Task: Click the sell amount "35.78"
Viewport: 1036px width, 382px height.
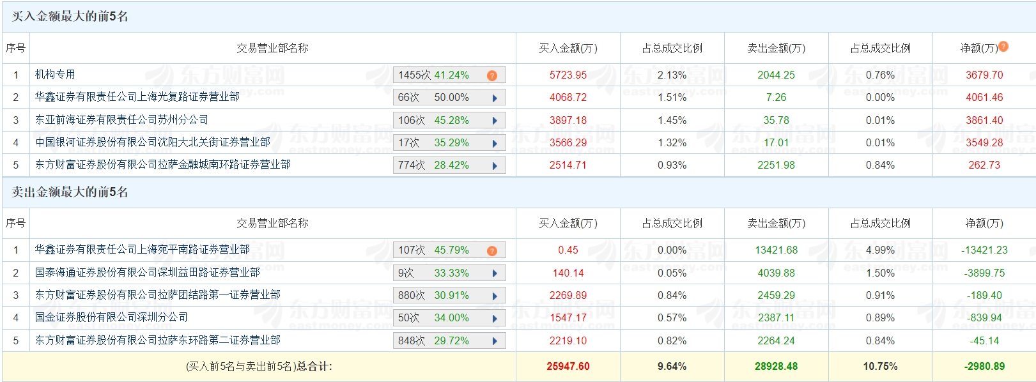Action: coord(777,121)
